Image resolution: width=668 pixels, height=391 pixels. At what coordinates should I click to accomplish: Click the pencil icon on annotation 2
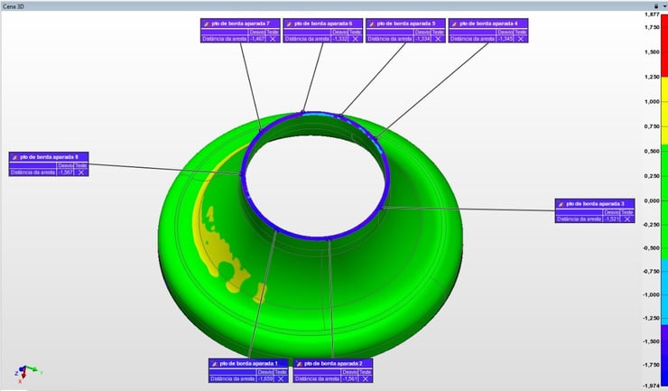[301, 363]
